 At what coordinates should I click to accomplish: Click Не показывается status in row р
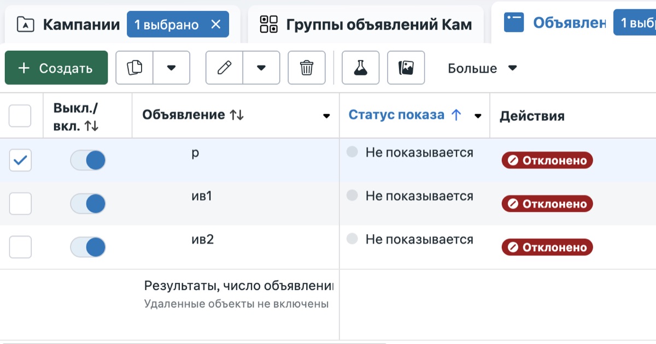click(x=419, y=152)
